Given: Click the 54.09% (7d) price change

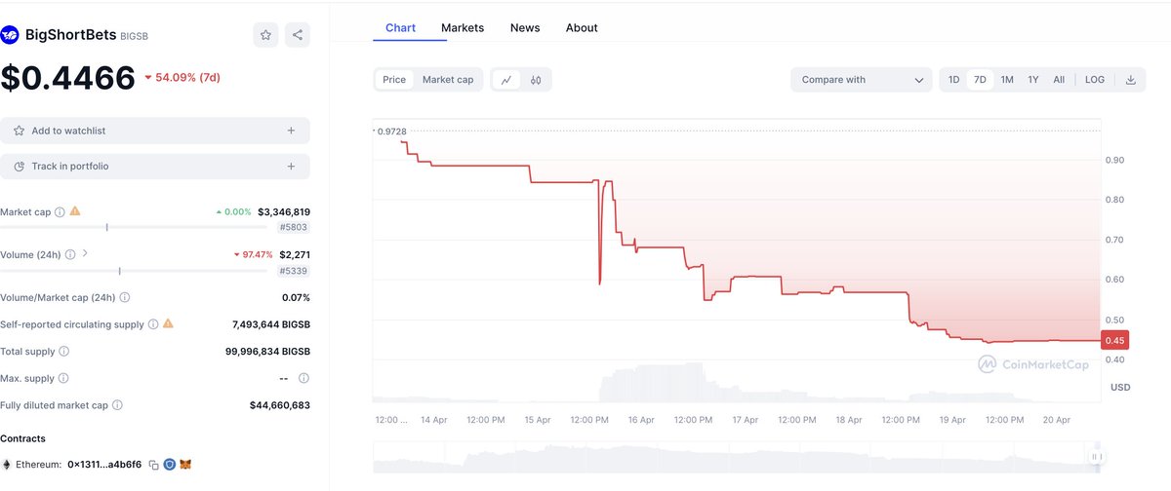Looking at the screenshot, I should [x=182, y=78].
